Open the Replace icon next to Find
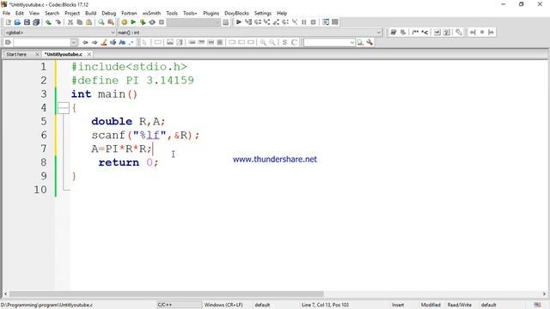The width and height of the screenshot is (550, 309). [x=111, y=22]
